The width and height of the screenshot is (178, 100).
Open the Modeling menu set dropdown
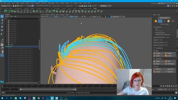point(6,6)
